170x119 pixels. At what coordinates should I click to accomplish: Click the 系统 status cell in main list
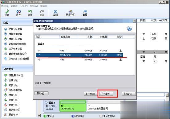tap(154, 34)
